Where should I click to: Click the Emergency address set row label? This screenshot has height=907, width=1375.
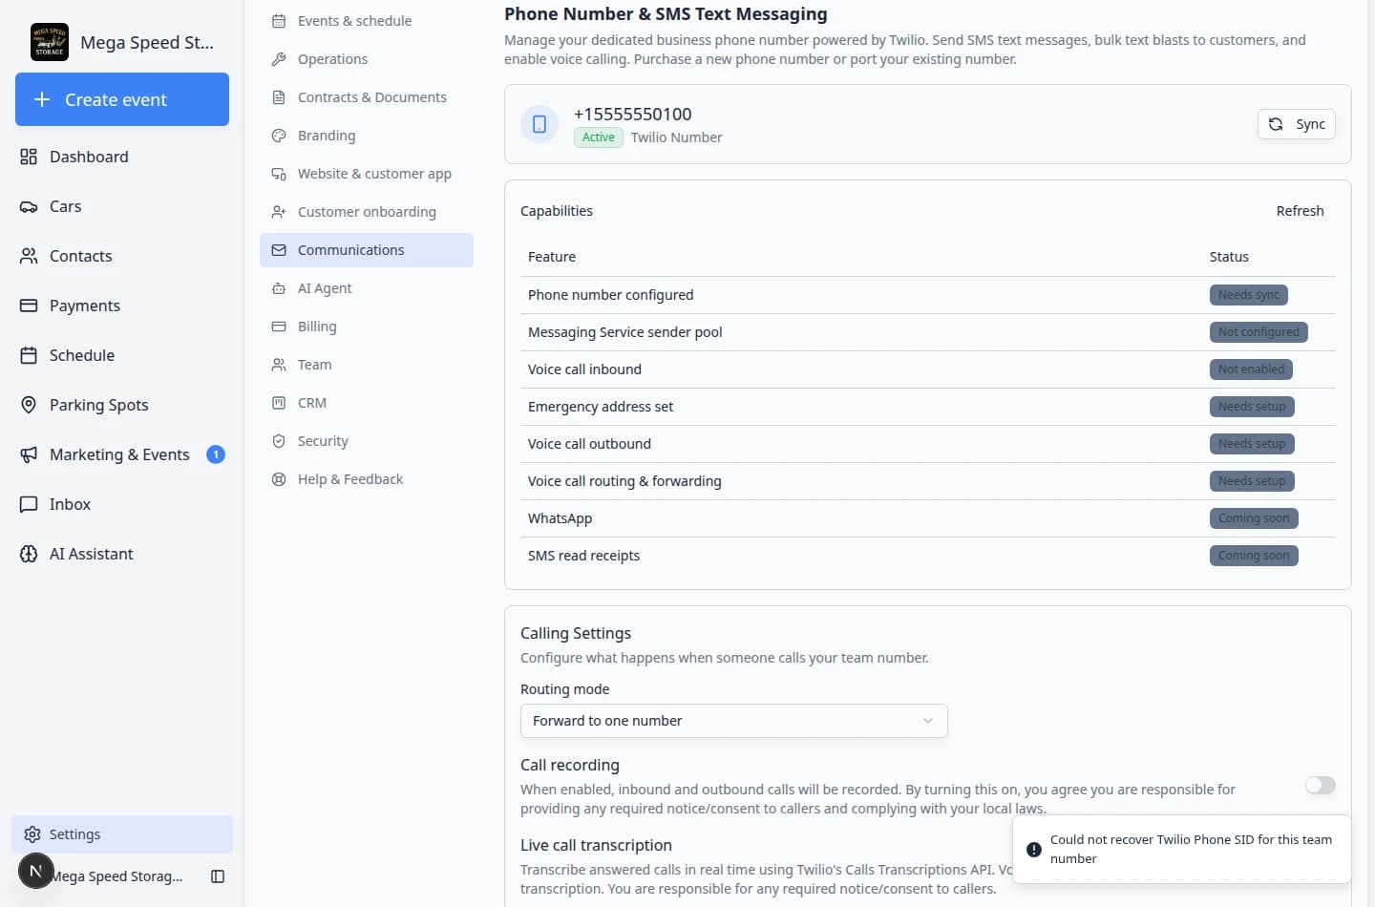[601, 407]
